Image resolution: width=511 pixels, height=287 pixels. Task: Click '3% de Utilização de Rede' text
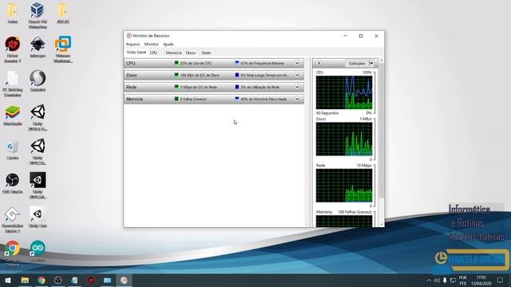[x=260, y=87]
